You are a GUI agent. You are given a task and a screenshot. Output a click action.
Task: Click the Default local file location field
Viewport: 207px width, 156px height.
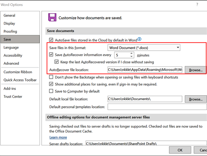click(x=145, y=99)
